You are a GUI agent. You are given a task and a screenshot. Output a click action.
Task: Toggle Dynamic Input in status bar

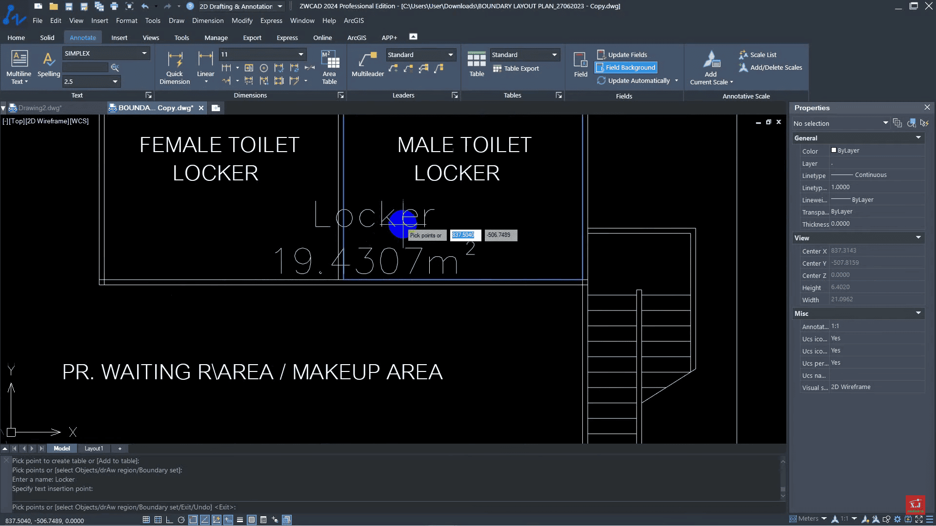tap(228, 520)
